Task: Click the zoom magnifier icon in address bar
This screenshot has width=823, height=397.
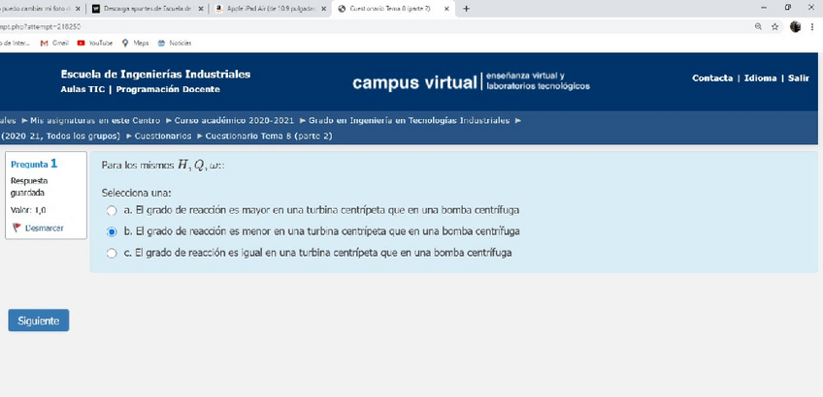Action: 758,26
